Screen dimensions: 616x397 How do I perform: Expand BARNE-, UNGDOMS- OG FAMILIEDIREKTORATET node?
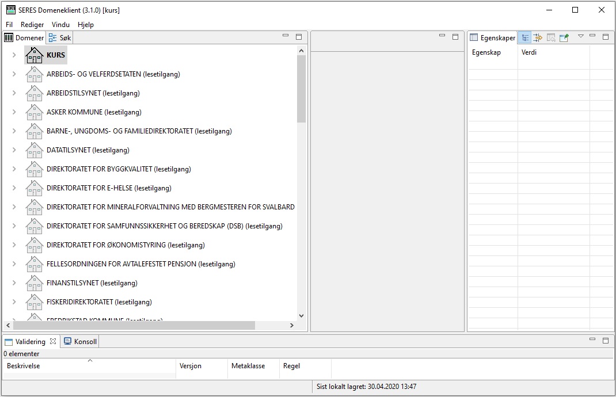[14, 131]
